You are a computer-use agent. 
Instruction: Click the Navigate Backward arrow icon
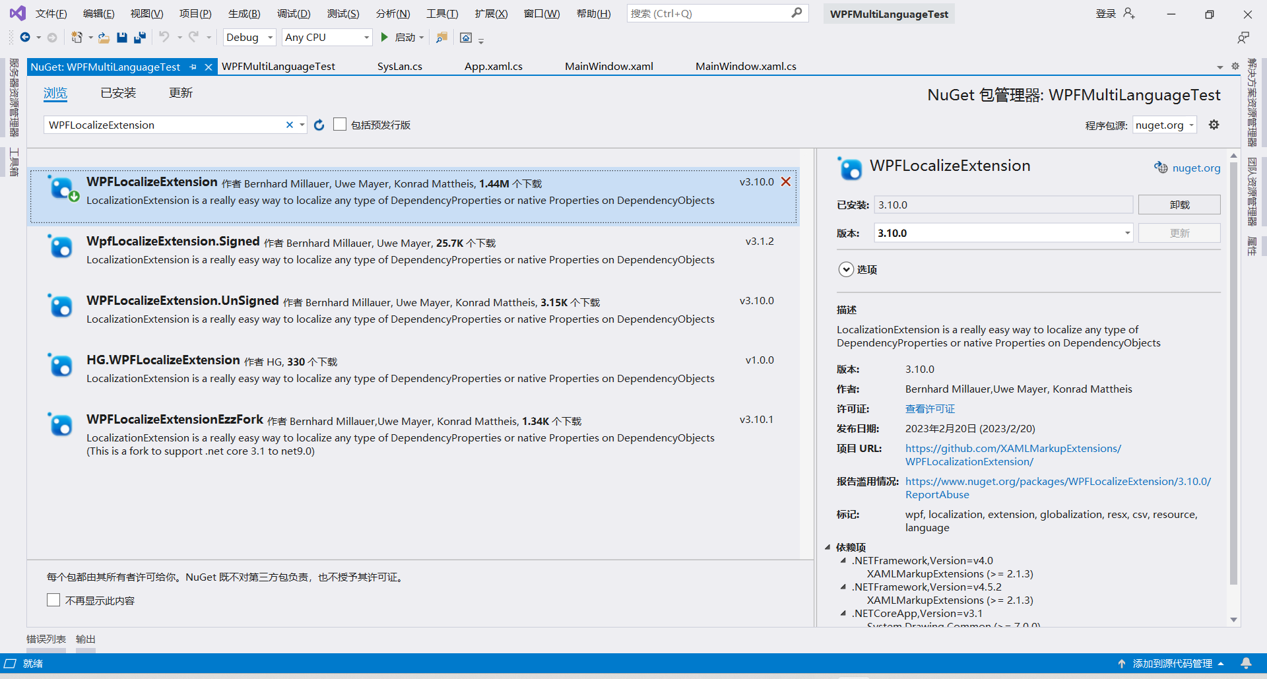click(x=25, y=38)
